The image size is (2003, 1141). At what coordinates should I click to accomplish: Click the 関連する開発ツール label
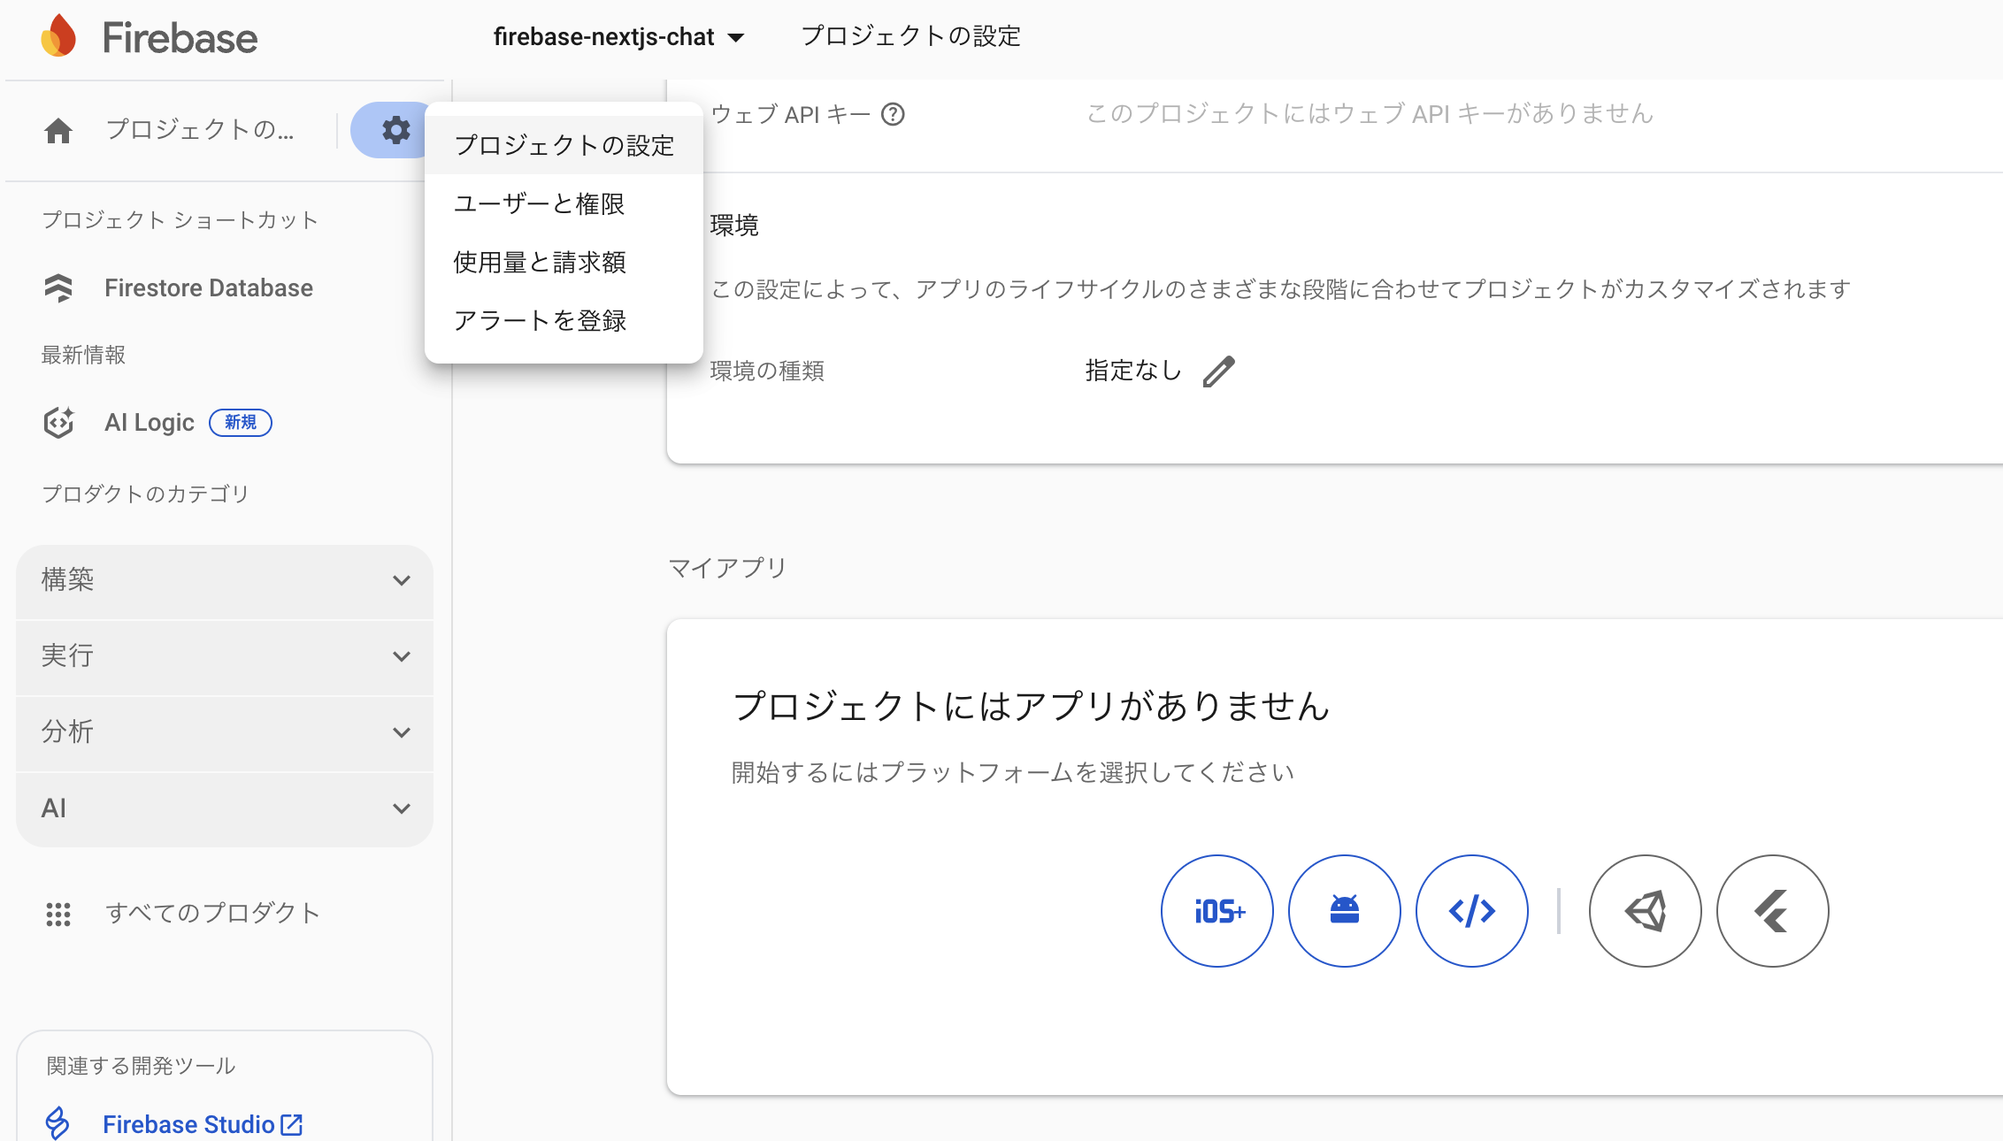[x=141, y=1066]
